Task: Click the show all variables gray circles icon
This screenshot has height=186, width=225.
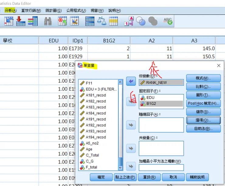Action: [x=153, y=21]
